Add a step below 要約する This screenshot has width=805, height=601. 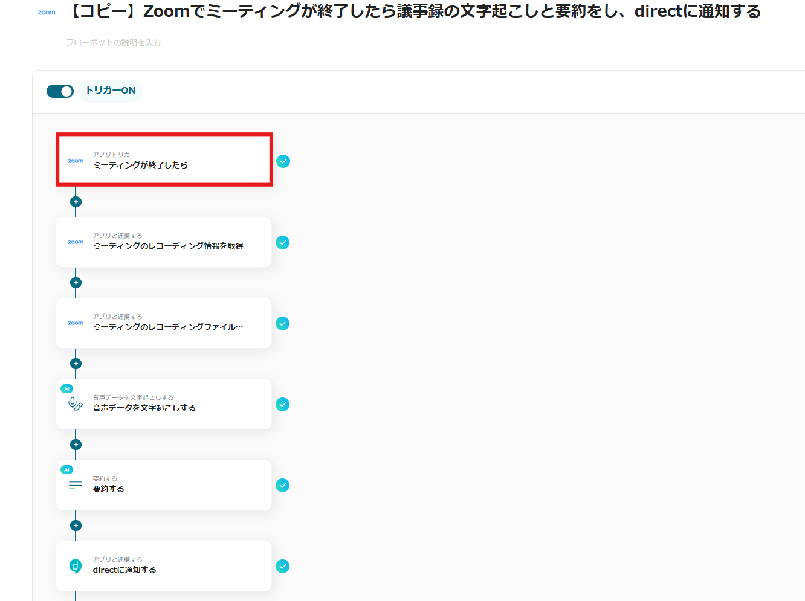(76, 525)
